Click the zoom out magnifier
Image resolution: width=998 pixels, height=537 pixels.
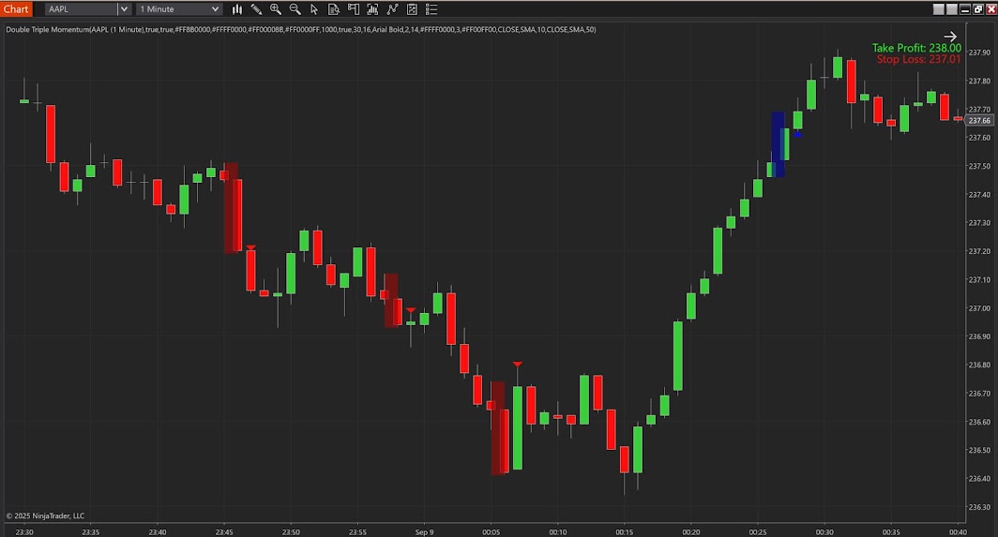coord(295,9)
